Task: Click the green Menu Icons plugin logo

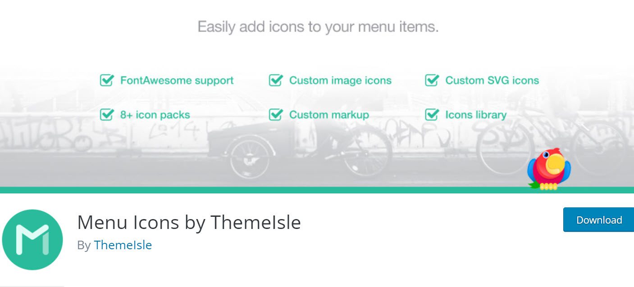Action: [x=32, y=240]
